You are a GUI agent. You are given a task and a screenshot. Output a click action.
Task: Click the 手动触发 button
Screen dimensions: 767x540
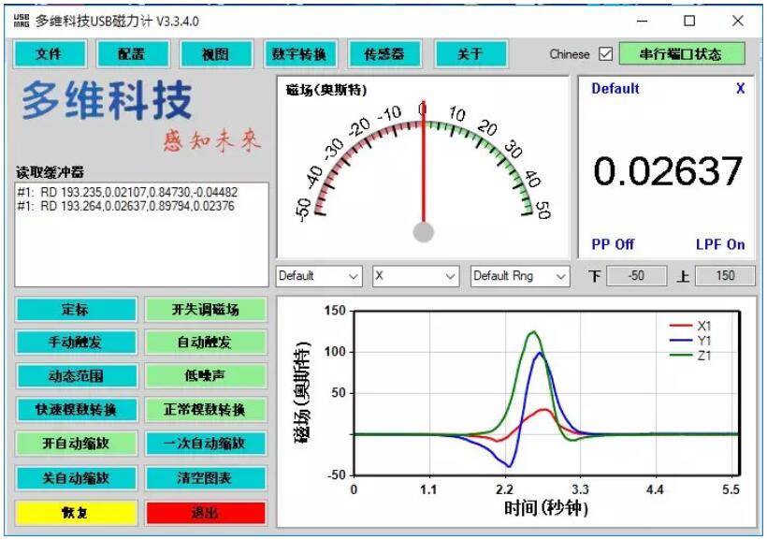tap(77, 343)
